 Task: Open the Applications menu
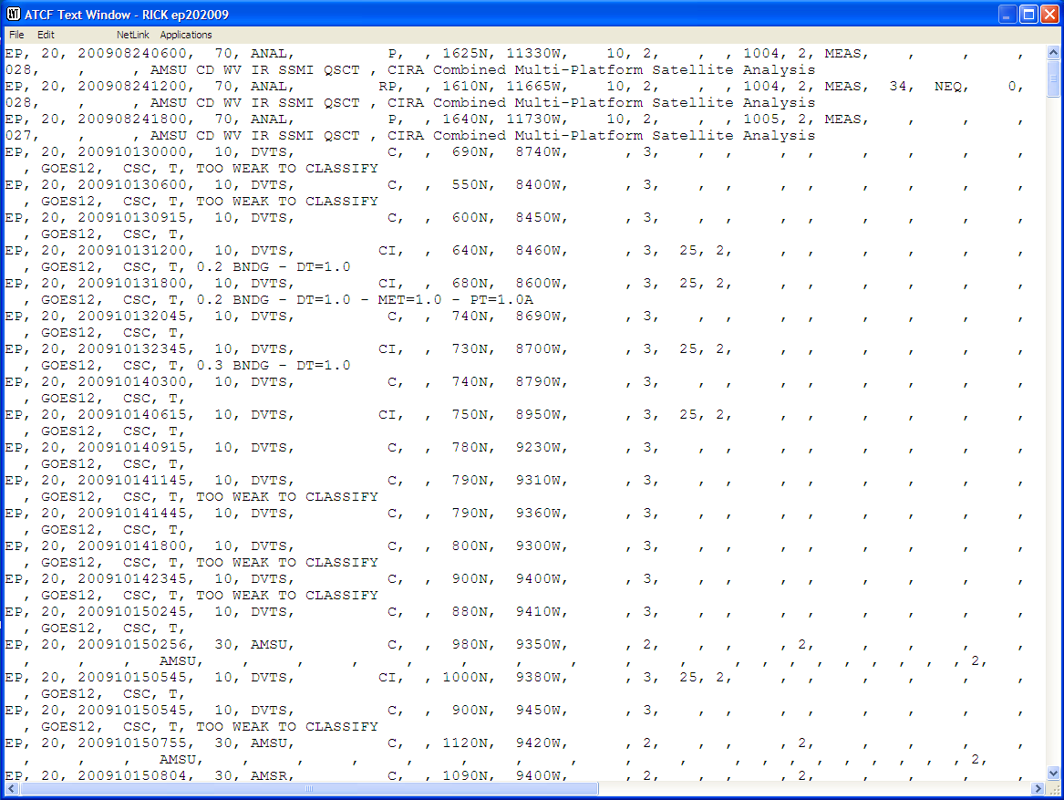point(186,35)
